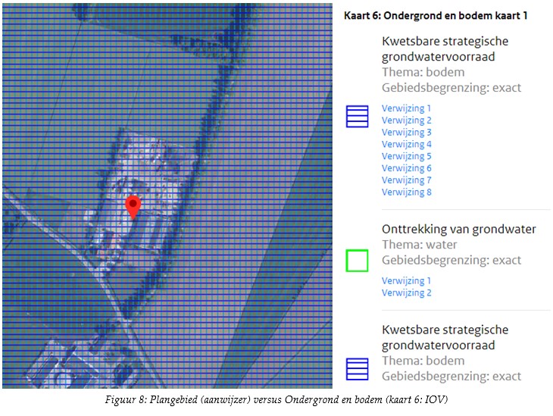This screenshot has height=416, width=553.
Task: Click the green square groundwater extraction icon
Action: coord(357,261)
